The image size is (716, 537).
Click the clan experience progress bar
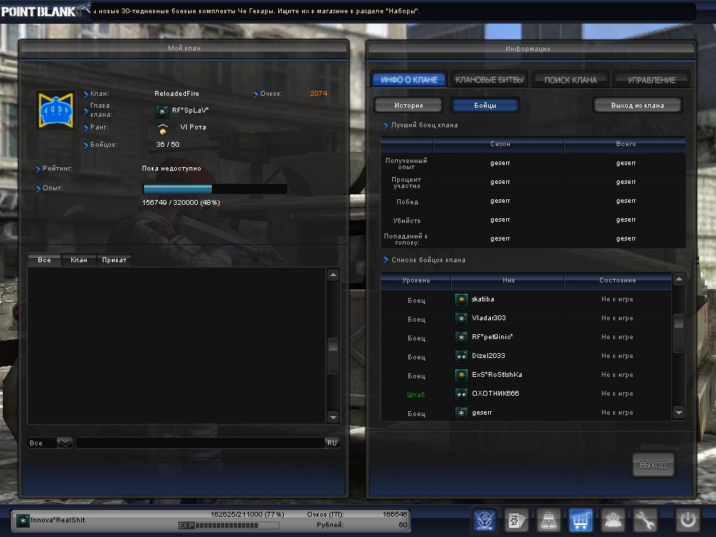tap(215, 189)
